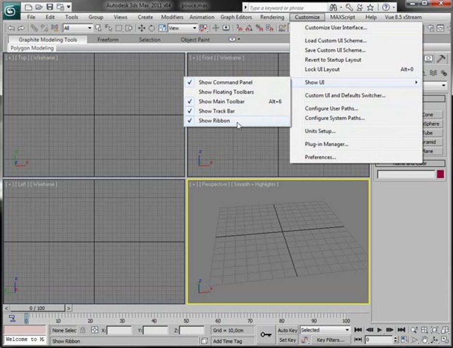
Task: Open the selection filter All dropdown
Action: (x=77, y=29)
